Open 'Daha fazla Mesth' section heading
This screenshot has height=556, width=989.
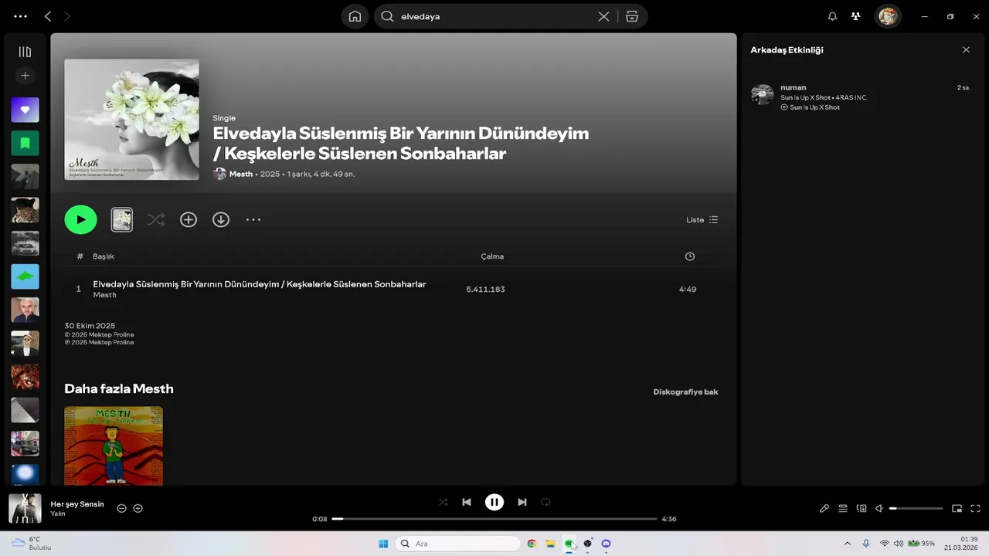click(119, 389)
